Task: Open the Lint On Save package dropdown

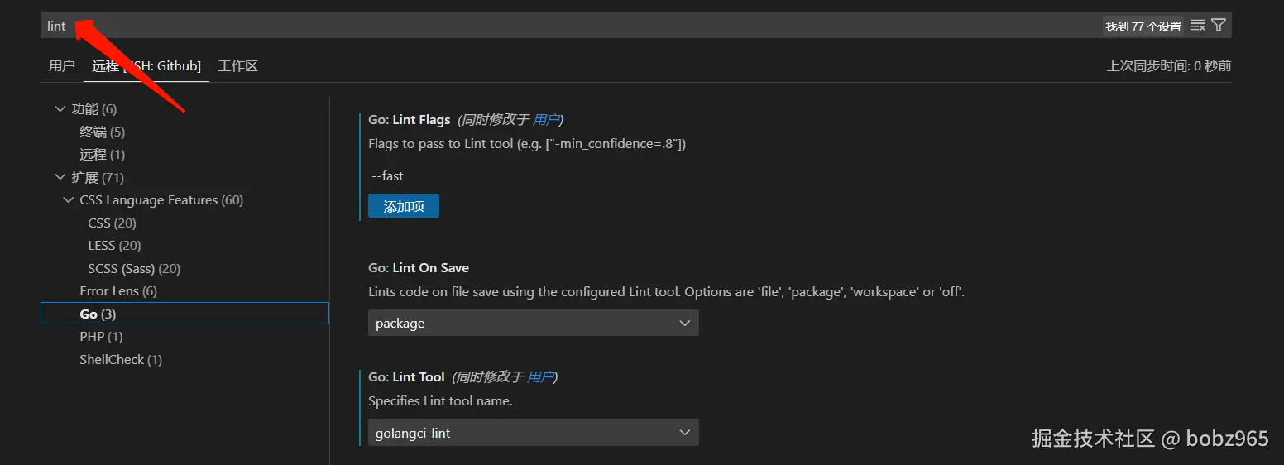Action: [x=533, y=323]
